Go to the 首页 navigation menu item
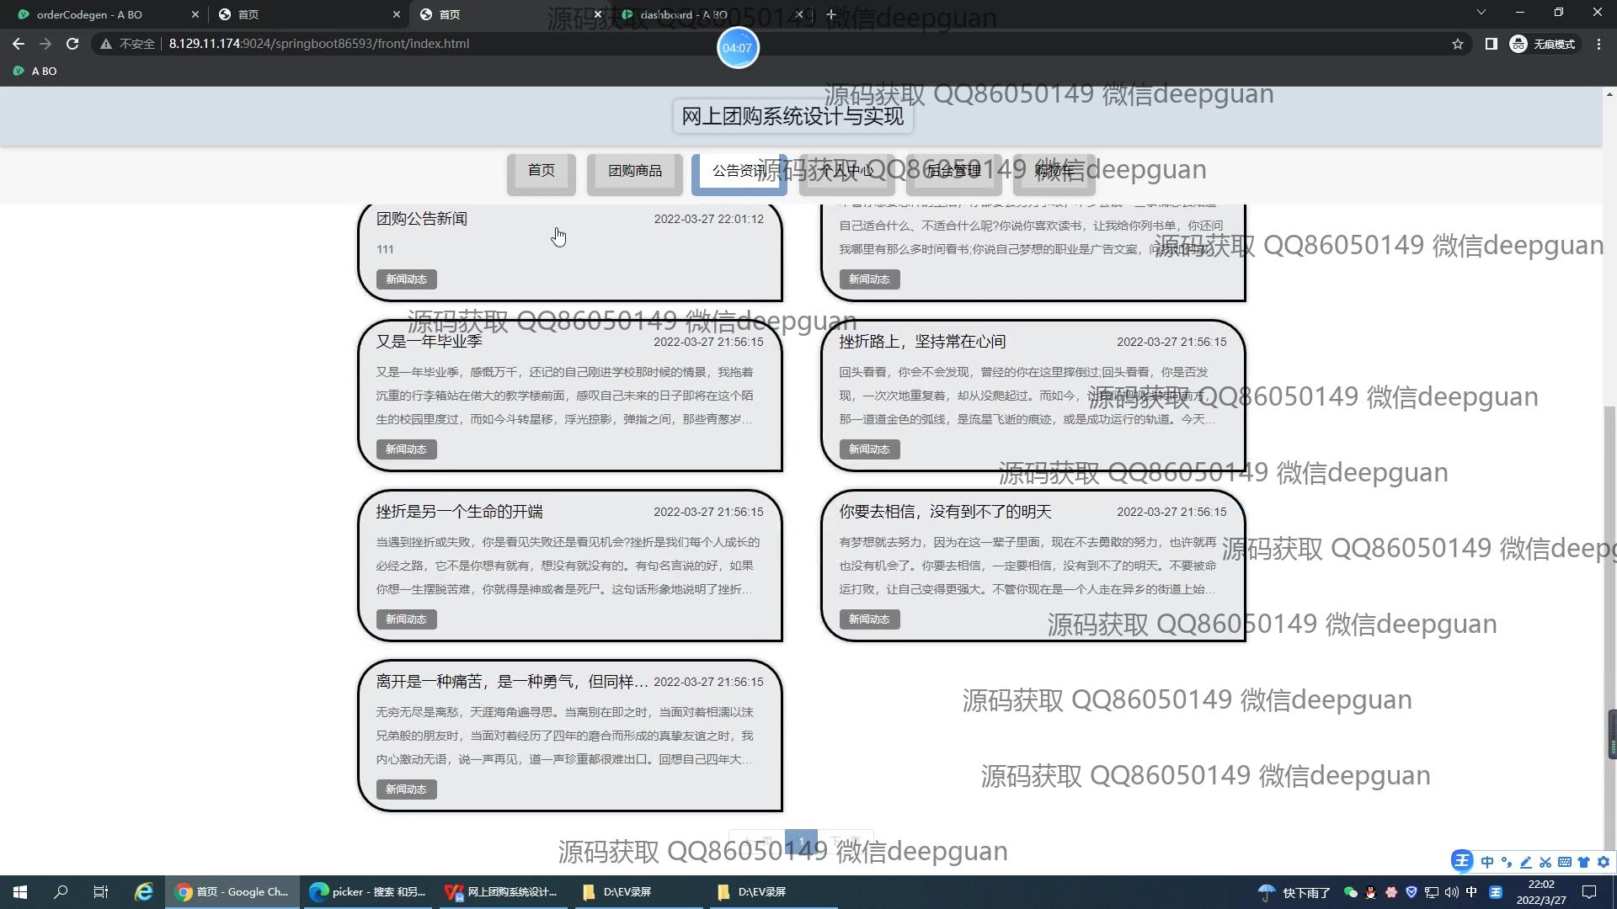The width and height of the screenshot is (1617, 909). [541, 171]
